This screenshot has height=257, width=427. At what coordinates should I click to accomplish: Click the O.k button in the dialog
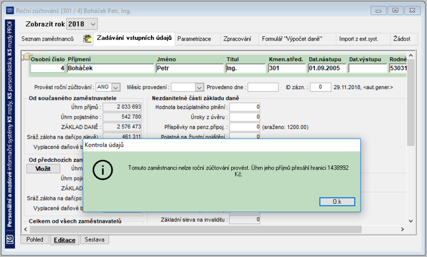[x=337, y=202]
